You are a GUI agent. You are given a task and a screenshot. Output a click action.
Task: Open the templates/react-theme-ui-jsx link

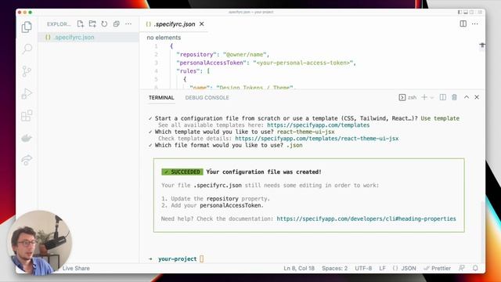point(316,139)
